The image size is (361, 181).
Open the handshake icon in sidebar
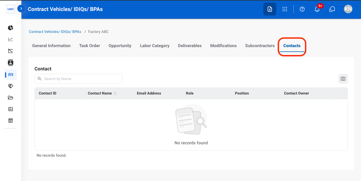[x=10, y=86]
